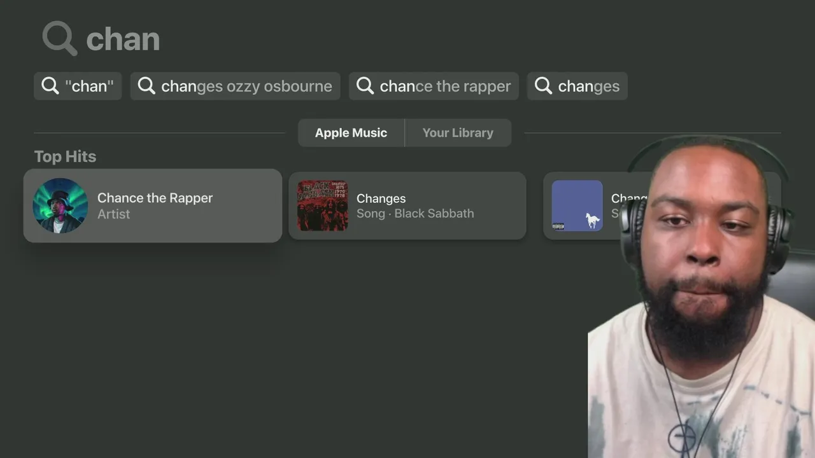Open the Chance the Rapper artist result

pyautogui.click(x=153, y=205)
